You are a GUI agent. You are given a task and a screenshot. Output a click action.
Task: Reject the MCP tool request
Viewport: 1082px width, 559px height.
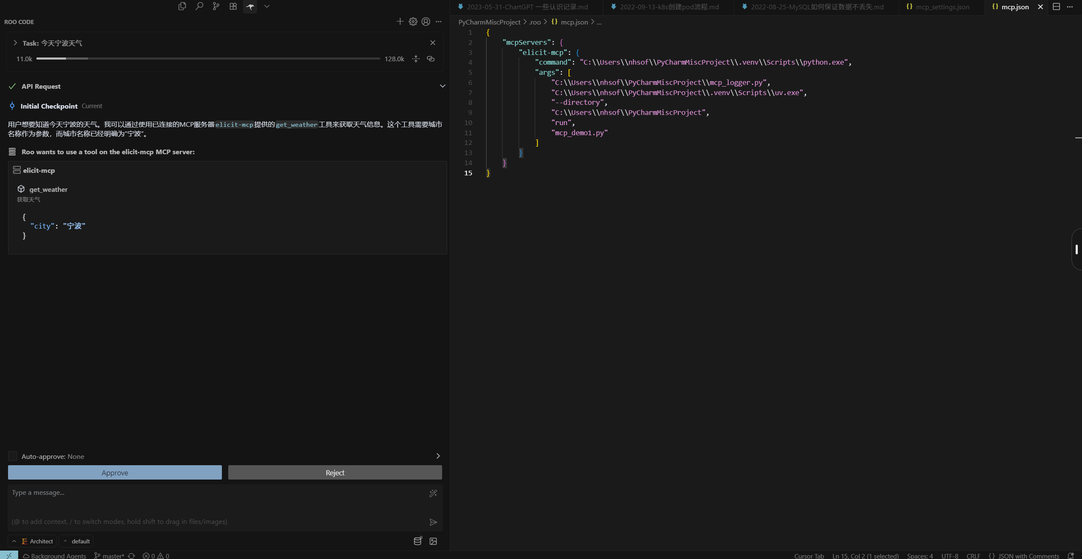pyautogui.click(x=335, y=472)
